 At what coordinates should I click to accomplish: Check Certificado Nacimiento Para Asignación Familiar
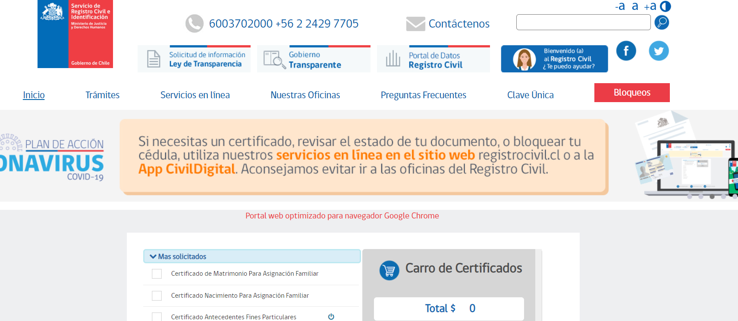(x=157, y=296)
